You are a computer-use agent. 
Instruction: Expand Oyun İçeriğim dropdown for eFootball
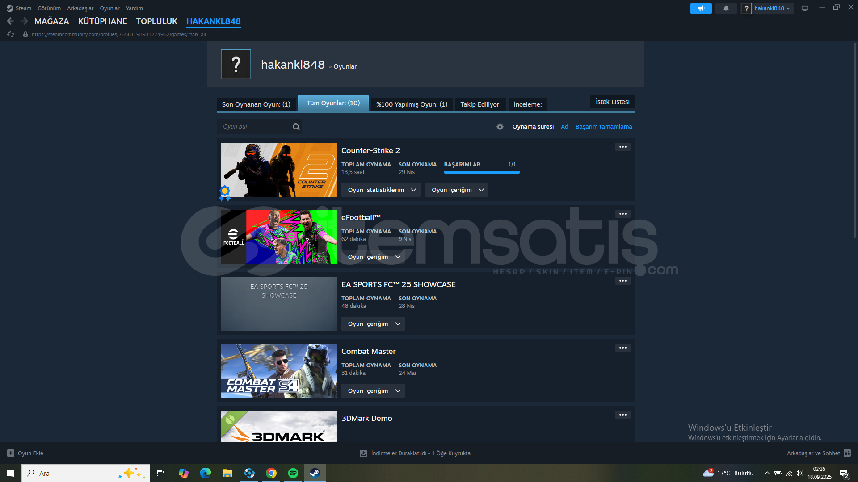[373, 257]
